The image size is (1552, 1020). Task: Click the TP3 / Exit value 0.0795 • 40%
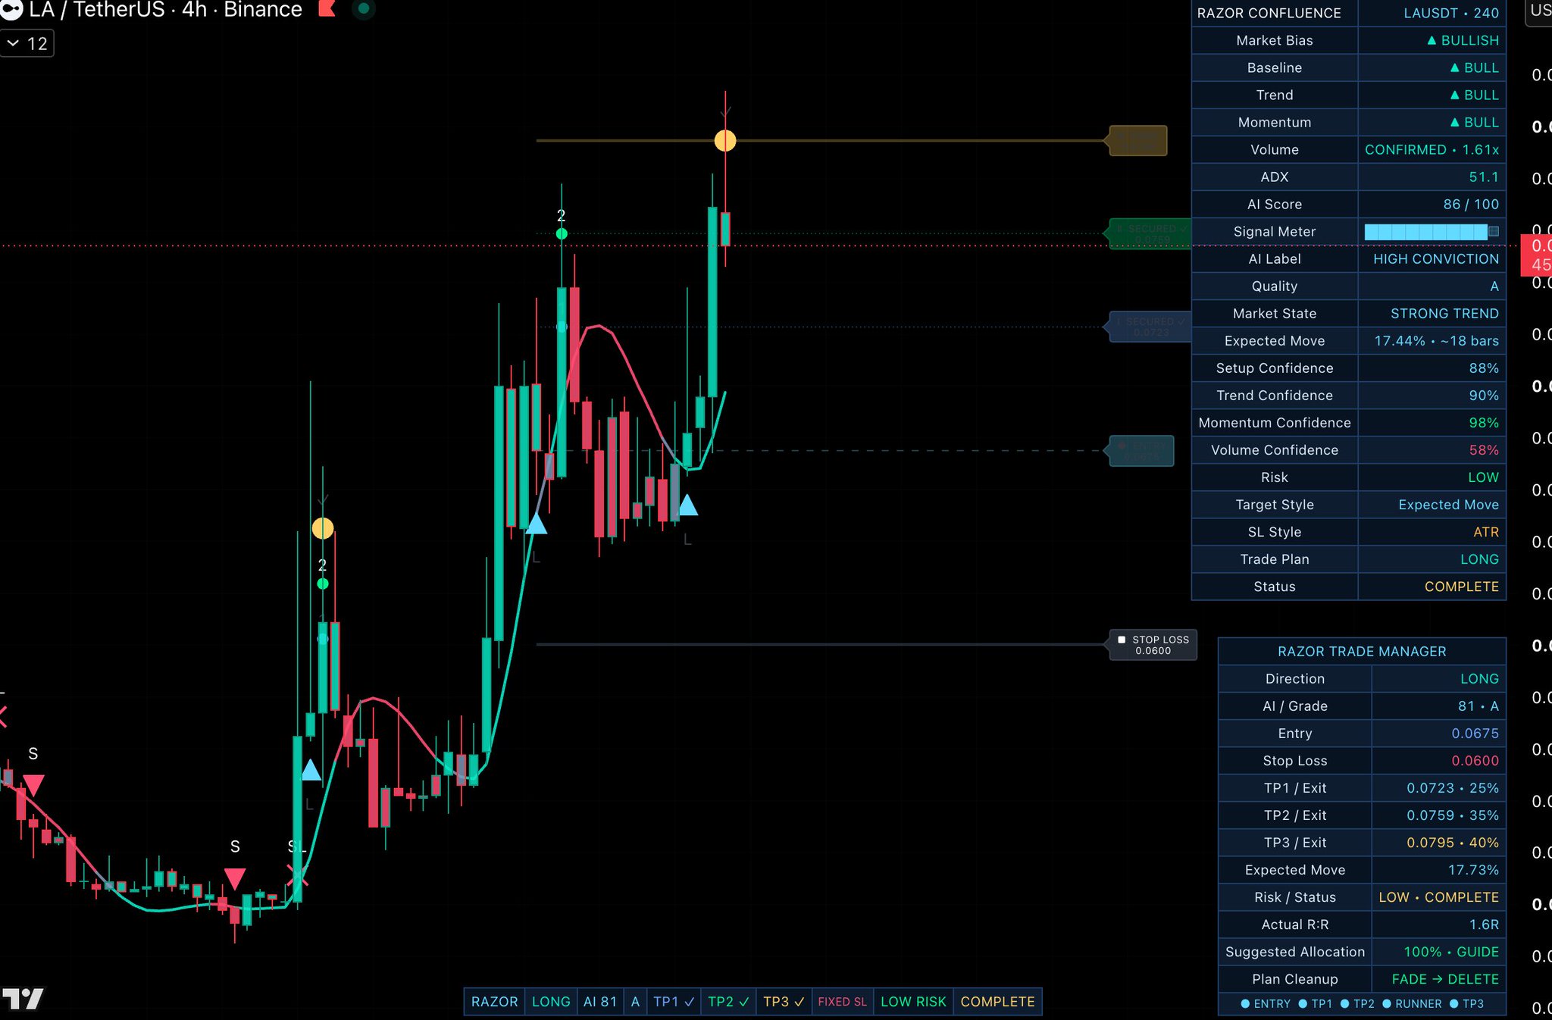1453,842
